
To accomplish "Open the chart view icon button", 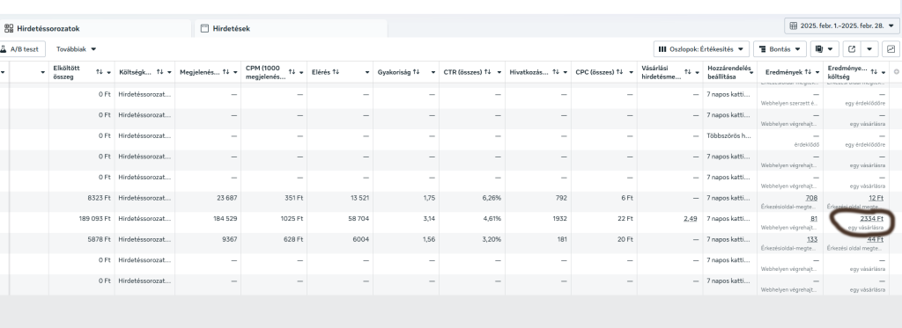I will coord(891,49).
